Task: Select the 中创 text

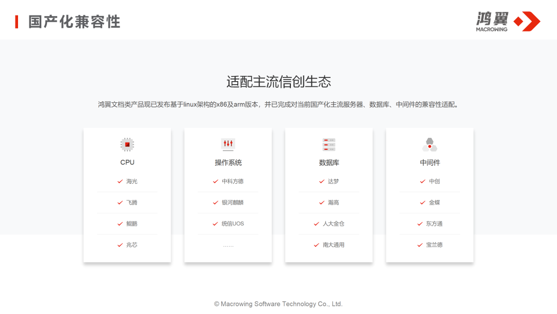Action: [434, 181]
